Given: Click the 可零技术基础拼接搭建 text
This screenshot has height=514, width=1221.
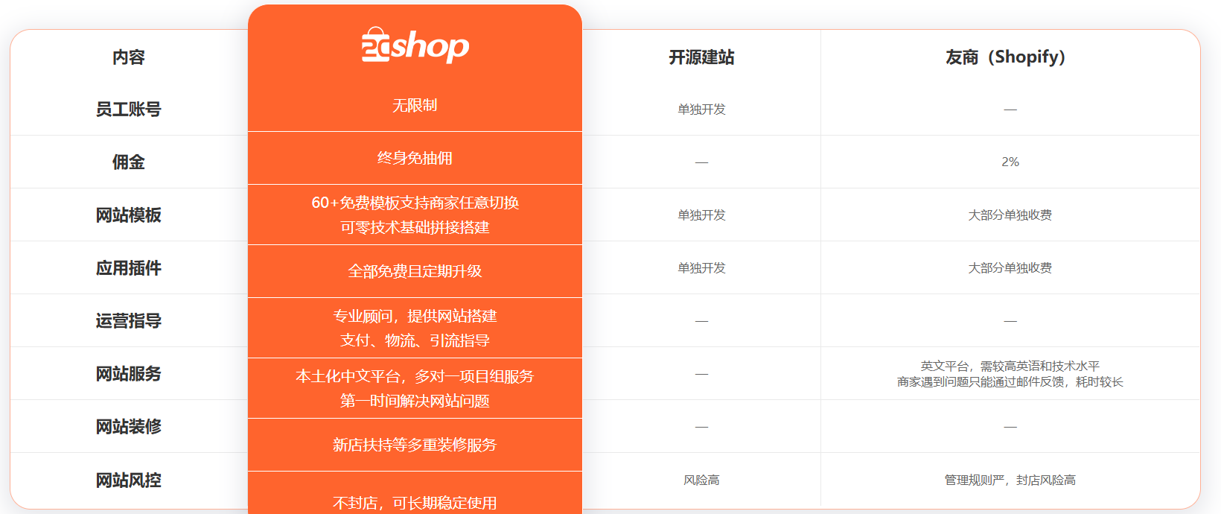Looking at the screenshot, I should pos(415,227).
